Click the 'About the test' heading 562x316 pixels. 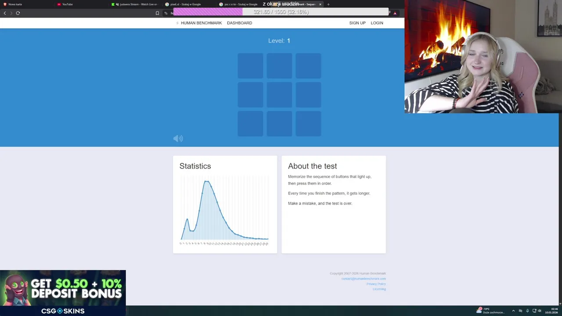pos(313,166)
